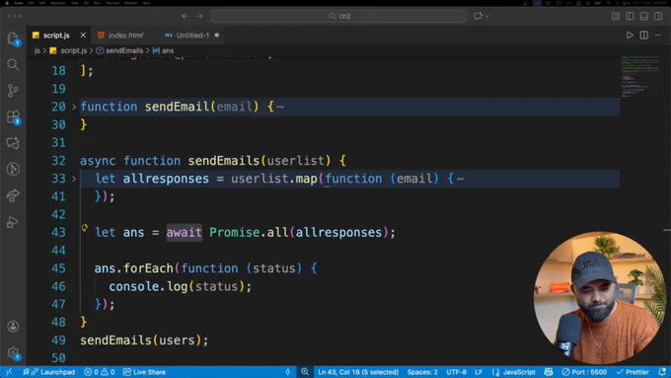Click Prettier status bar item
671x378 pixels.
(x=633, y=372)
